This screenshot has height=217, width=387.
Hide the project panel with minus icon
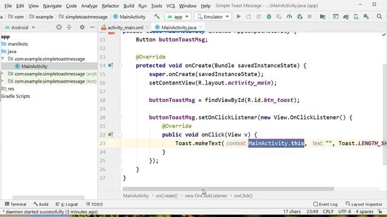pos(92,27)
